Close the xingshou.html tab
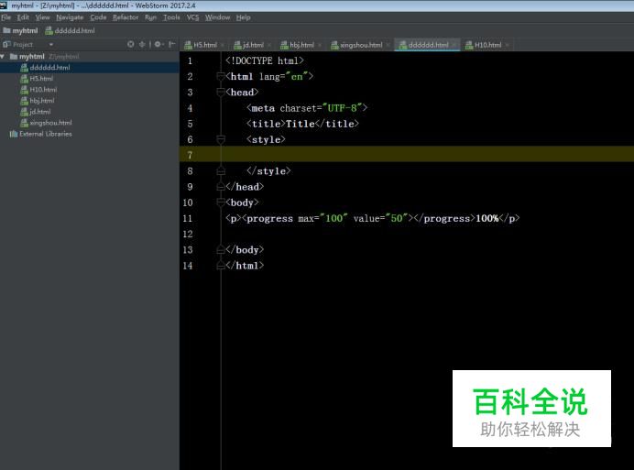Viewport: 634px width, 470px height. click(388, 45)
